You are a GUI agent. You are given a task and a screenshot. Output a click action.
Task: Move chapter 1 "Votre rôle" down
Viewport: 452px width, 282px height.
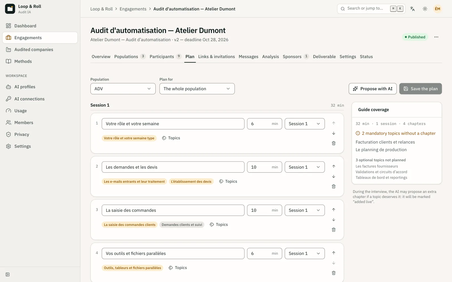click(334, 133)
